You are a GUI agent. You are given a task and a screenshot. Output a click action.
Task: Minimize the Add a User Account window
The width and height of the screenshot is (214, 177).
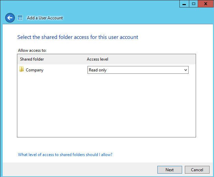[x=184, y=3]
